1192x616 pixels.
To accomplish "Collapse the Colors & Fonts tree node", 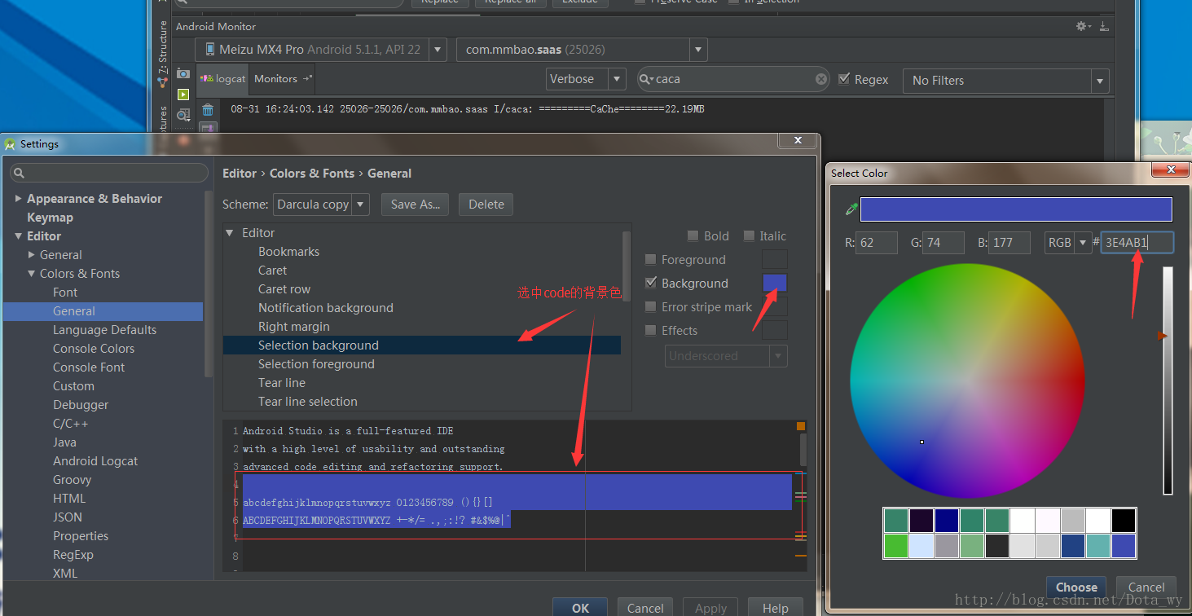I will tap(32, 274).
